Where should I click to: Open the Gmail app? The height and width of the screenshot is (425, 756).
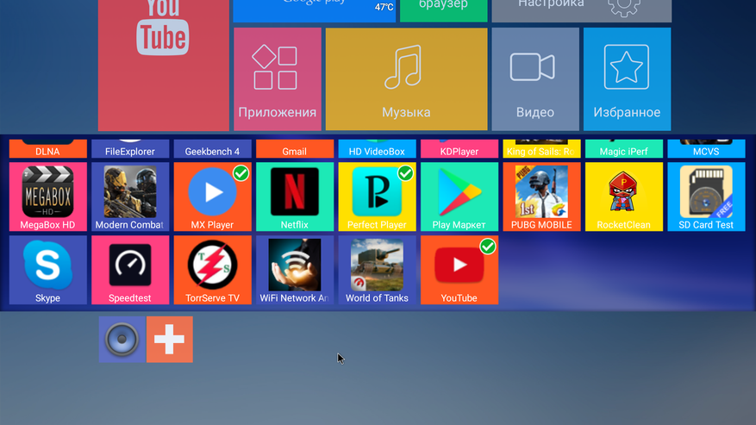coord(295,148)
